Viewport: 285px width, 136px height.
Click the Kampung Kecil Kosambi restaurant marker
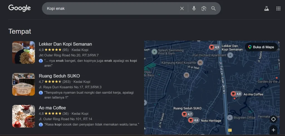coord(200,63)
